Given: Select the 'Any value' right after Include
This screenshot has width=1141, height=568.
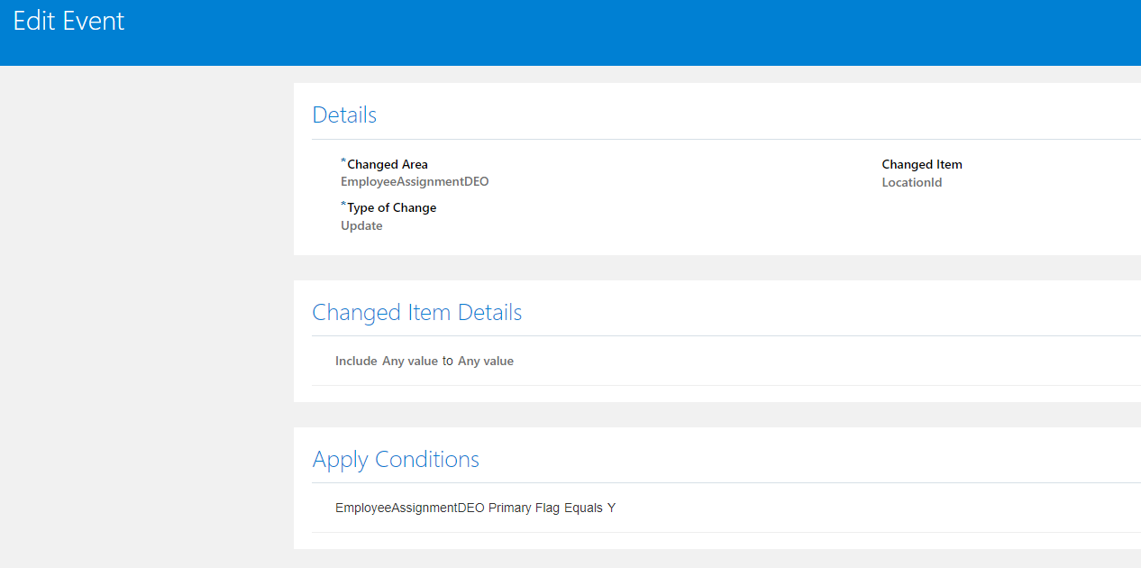Looking at the screenshot, I should (x=410, y=362).
